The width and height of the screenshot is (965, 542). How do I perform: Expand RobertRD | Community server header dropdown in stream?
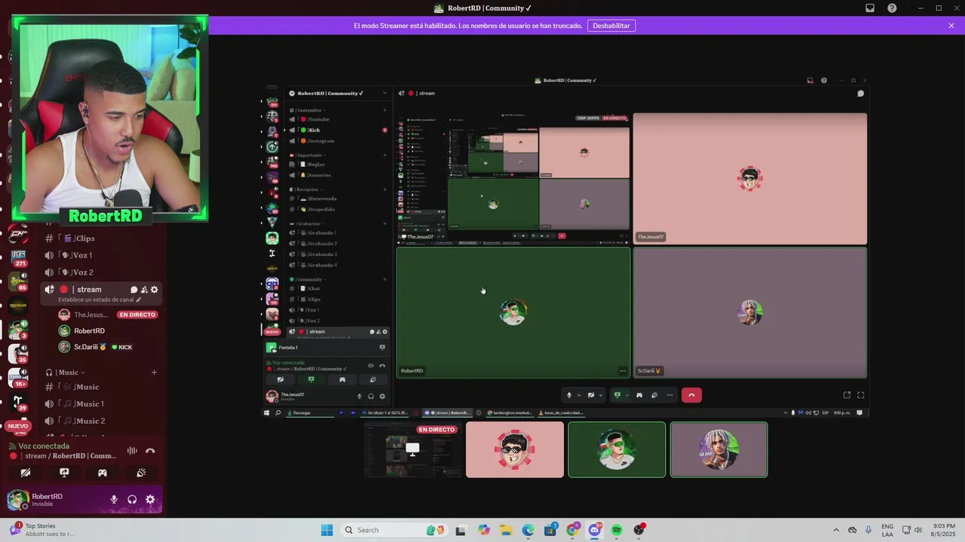pos(384,93)
